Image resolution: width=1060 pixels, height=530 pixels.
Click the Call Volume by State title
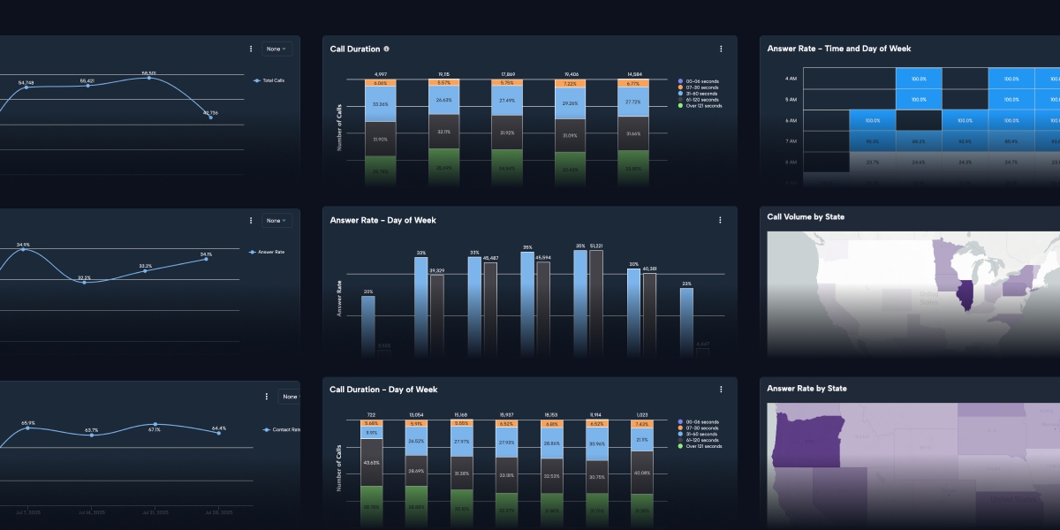coord(807,216)
